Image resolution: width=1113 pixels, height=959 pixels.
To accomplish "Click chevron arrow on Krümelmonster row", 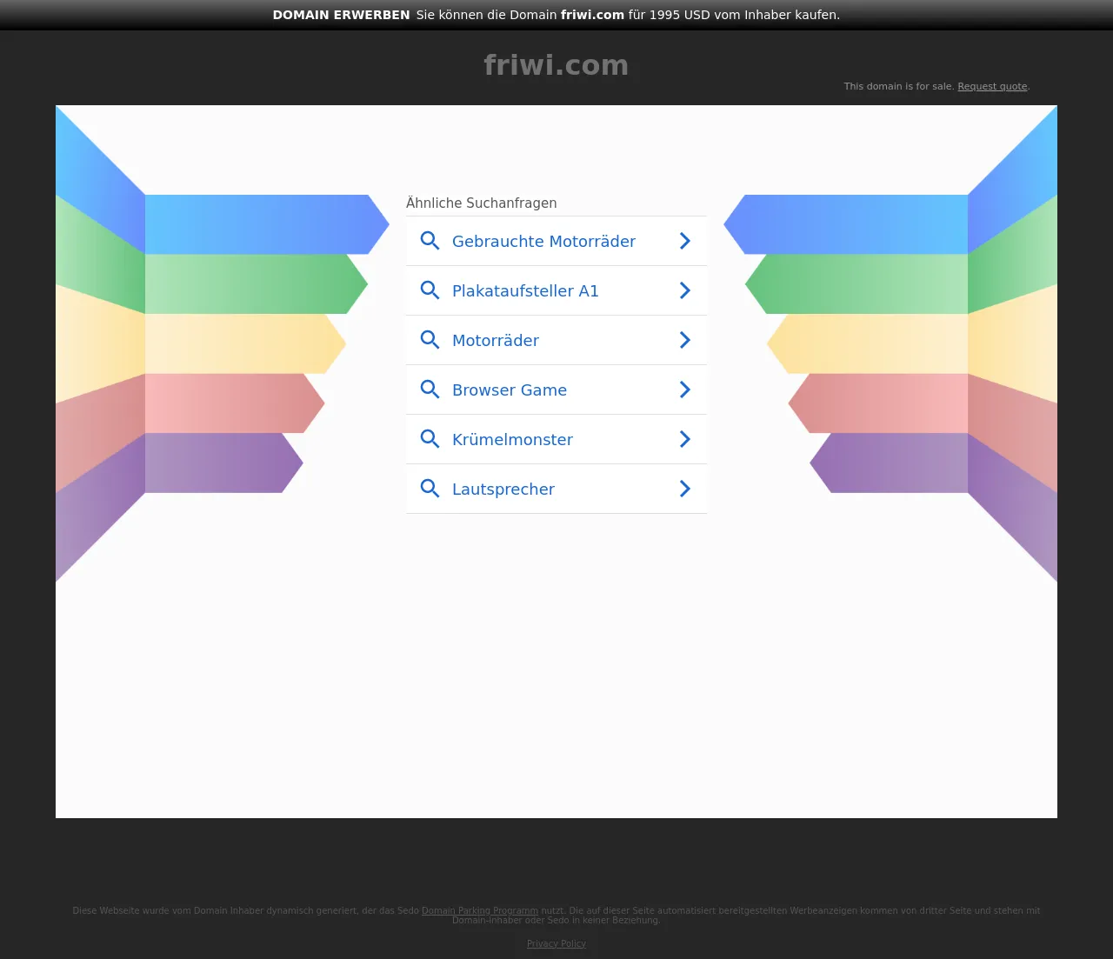I will (x=685, y=439).
